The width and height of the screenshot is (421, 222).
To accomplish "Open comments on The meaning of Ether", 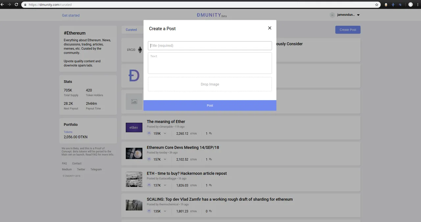I will click(209, 134).
